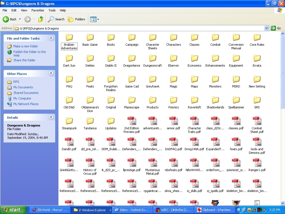Switch to Clipboard - IrfanView taskbar item
Screen dimensions: 285x214
pyautogui.click(x=215, y=210)
